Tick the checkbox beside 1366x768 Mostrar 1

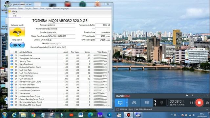pos(117,109)
